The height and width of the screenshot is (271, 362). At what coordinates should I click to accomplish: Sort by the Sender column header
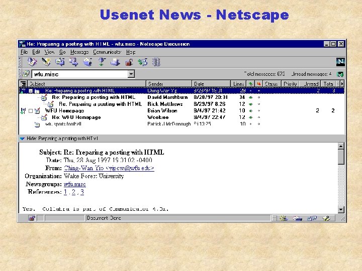click(169, 84)
